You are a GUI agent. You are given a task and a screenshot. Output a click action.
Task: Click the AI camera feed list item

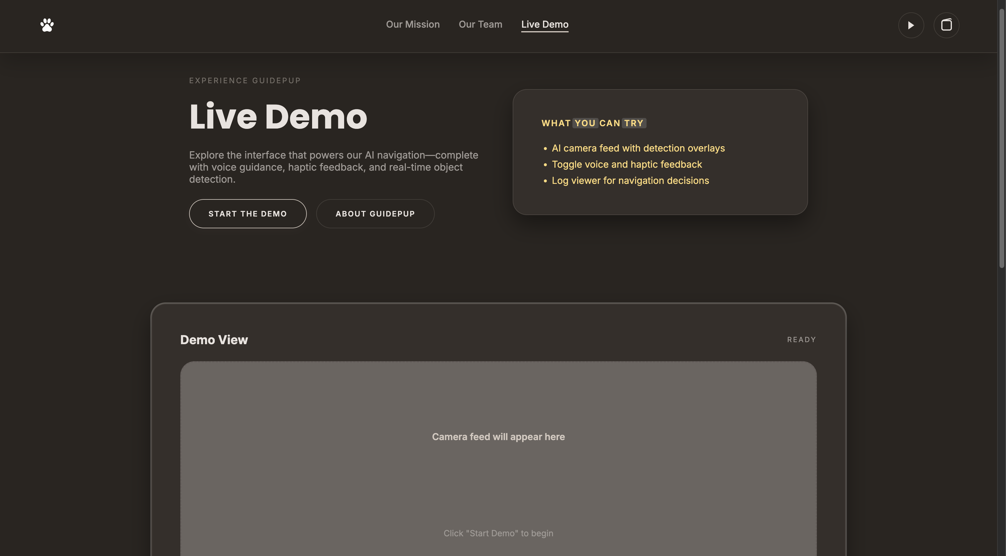(638, 148)
